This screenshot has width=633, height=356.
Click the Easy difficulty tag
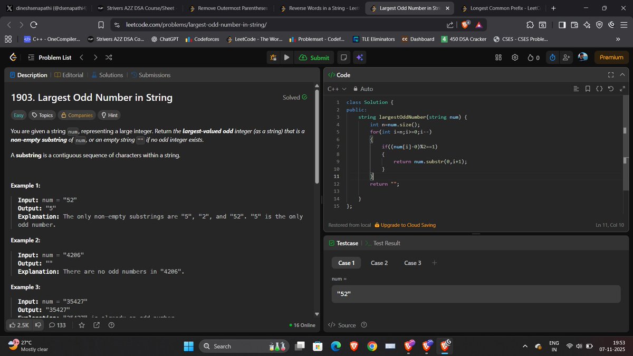[x=18, y=115]
